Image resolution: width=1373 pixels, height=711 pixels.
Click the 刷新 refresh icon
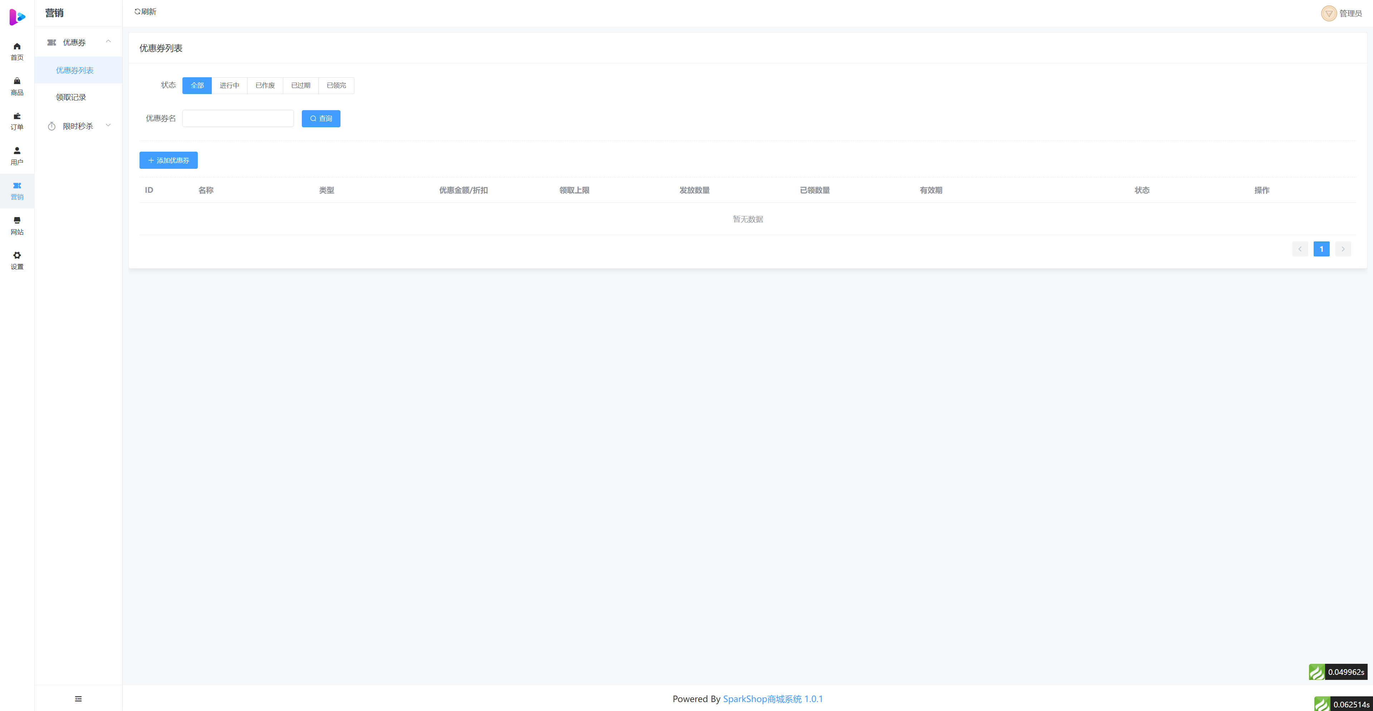[x=137, y=12]
